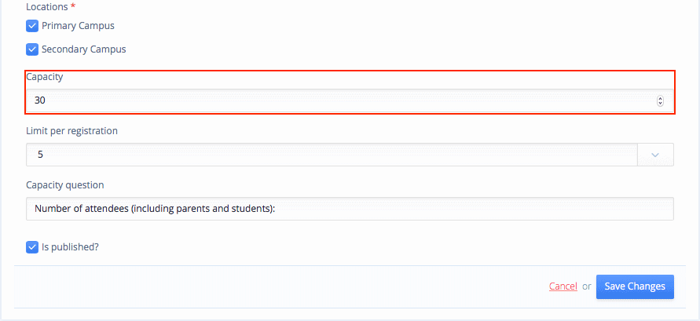700x321 pixels.
Task: Click the Secondary Campus label text
Action: 83,49
